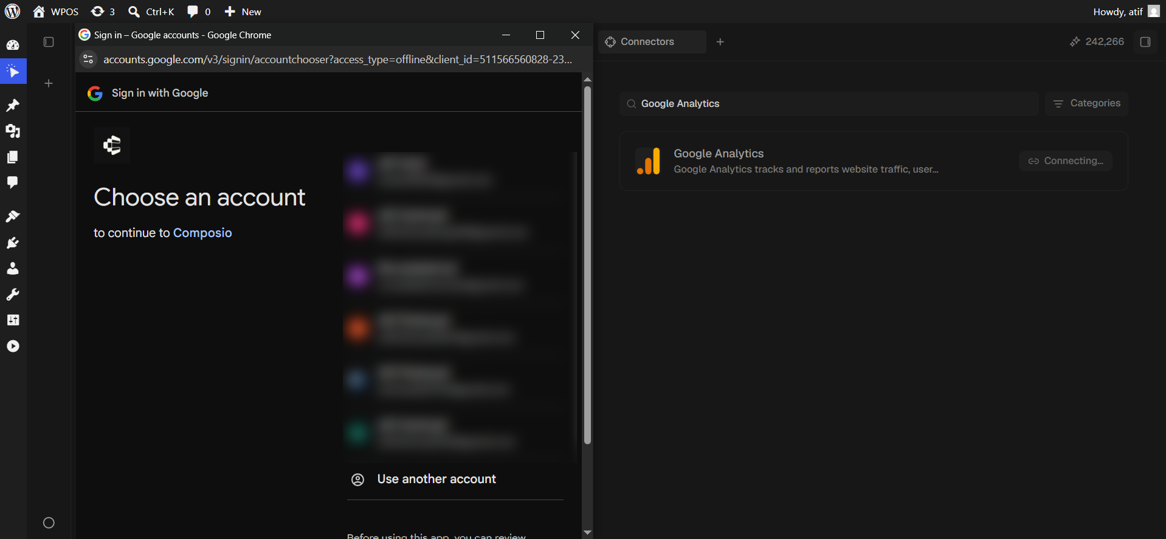The image size is (1166, 539).
Task: Select the account with the orange avatar
Action: [x=455, y=328]
